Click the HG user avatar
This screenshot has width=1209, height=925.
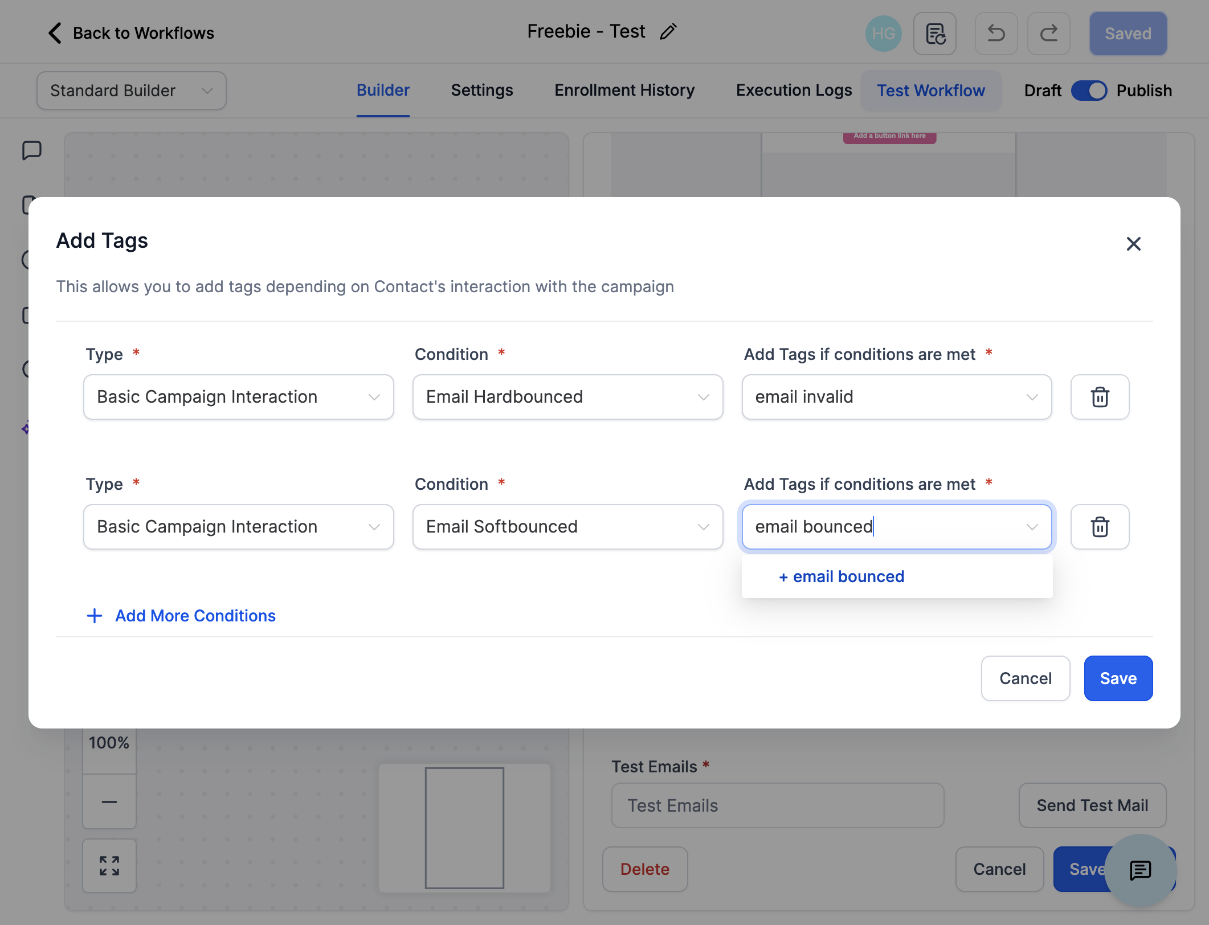[x=883, y=34]
